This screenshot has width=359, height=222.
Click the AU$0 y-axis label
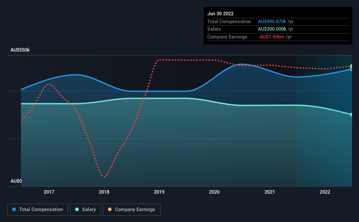(16, 181)
